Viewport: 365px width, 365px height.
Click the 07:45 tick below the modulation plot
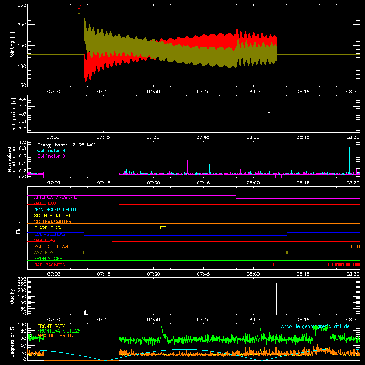coord(203,183)
